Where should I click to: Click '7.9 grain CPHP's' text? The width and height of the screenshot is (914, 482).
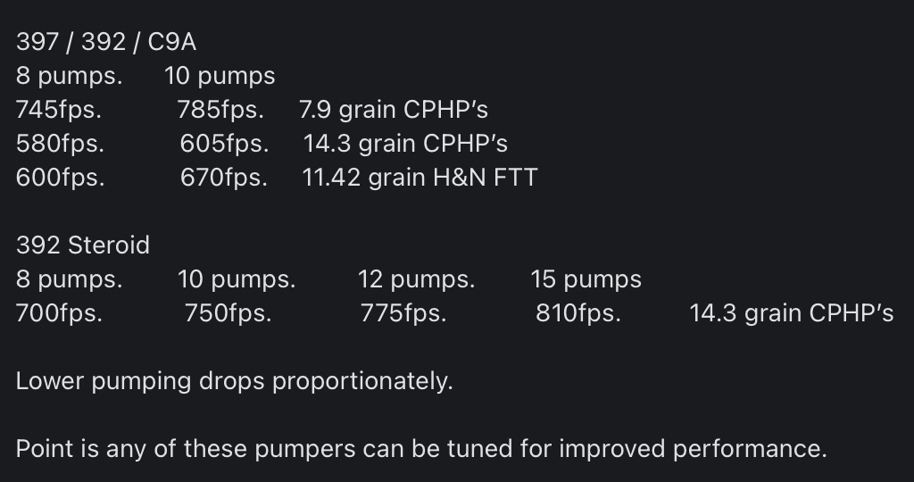394,110
